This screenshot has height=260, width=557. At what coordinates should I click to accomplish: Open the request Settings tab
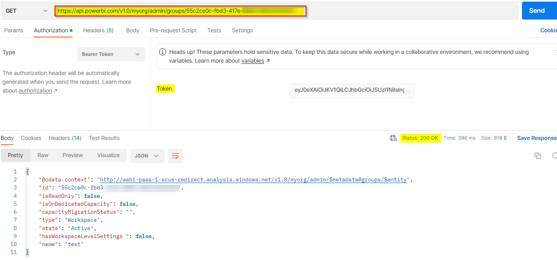[242, 30]
